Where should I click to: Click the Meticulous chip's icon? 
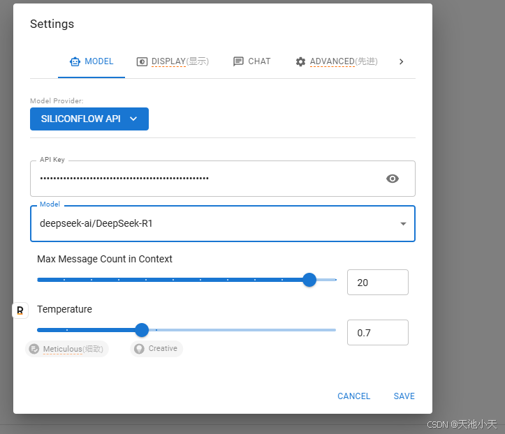click(34, 349)
